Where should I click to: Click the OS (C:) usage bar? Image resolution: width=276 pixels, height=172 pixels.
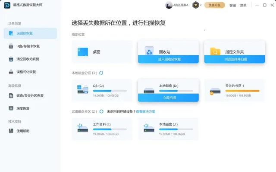pyautogui.click(x=110, y=91)
